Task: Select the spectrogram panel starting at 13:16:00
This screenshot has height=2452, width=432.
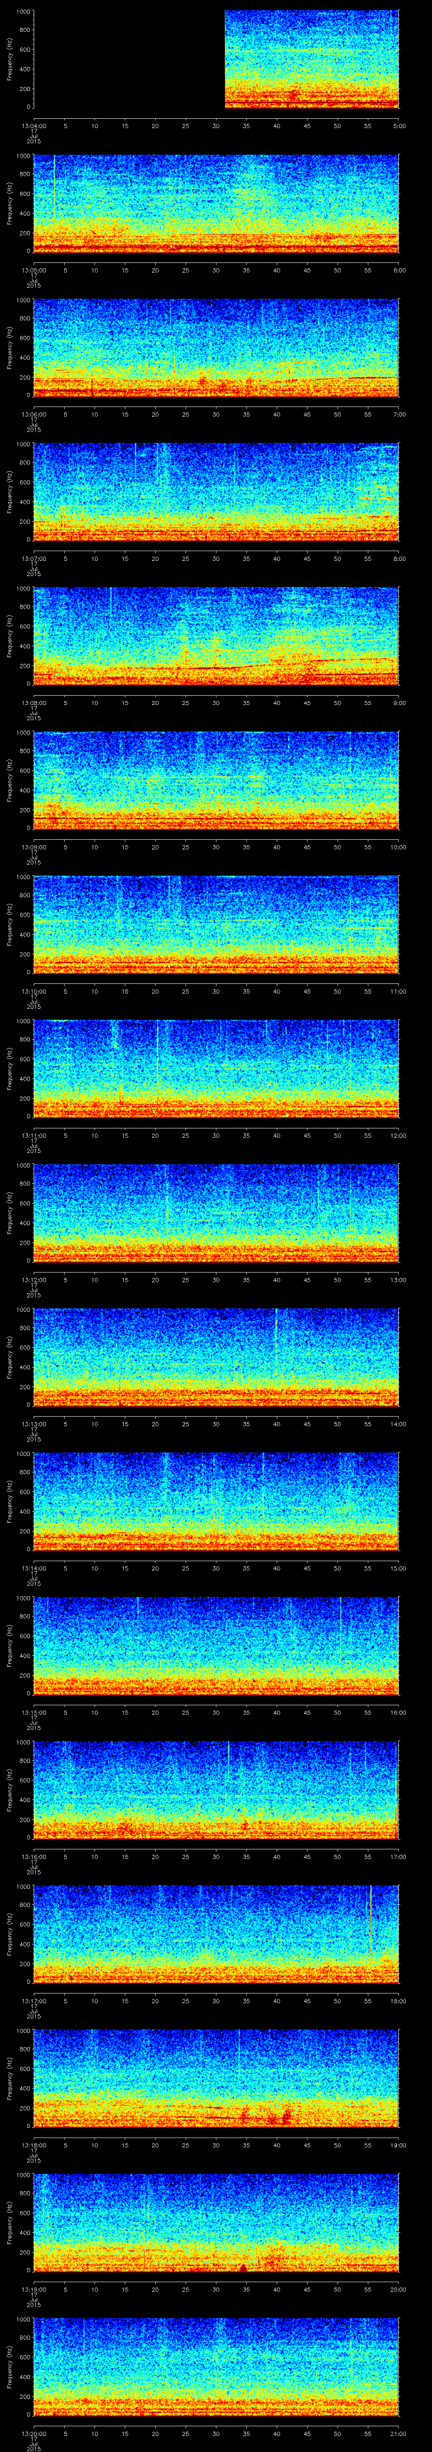Action: pos(216,1789)
